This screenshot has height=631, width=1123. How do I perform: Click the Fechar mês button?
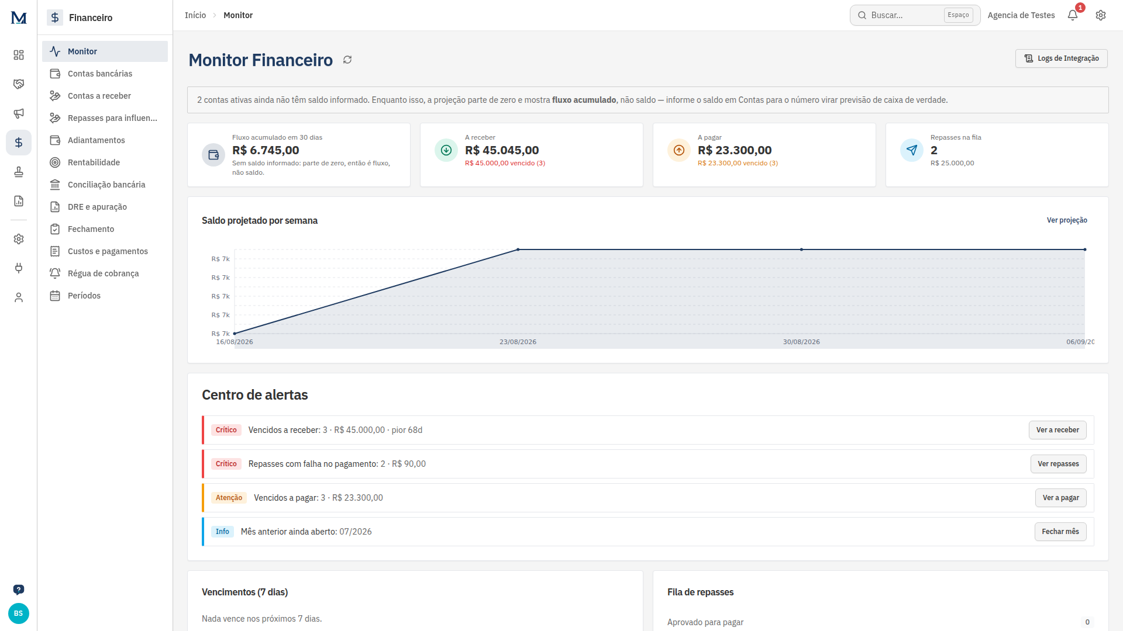click(x=1060, y=532)
